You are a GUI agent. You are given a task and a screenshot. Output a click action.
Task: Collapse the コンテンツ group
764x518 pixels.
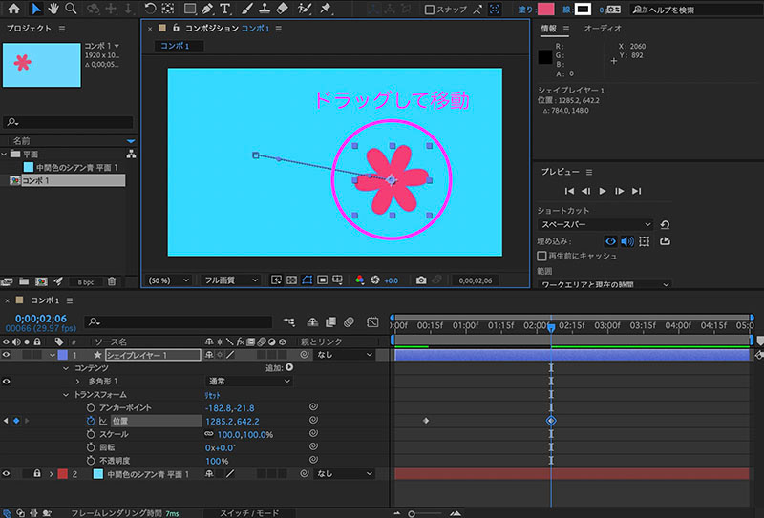(x=66, y=368)
